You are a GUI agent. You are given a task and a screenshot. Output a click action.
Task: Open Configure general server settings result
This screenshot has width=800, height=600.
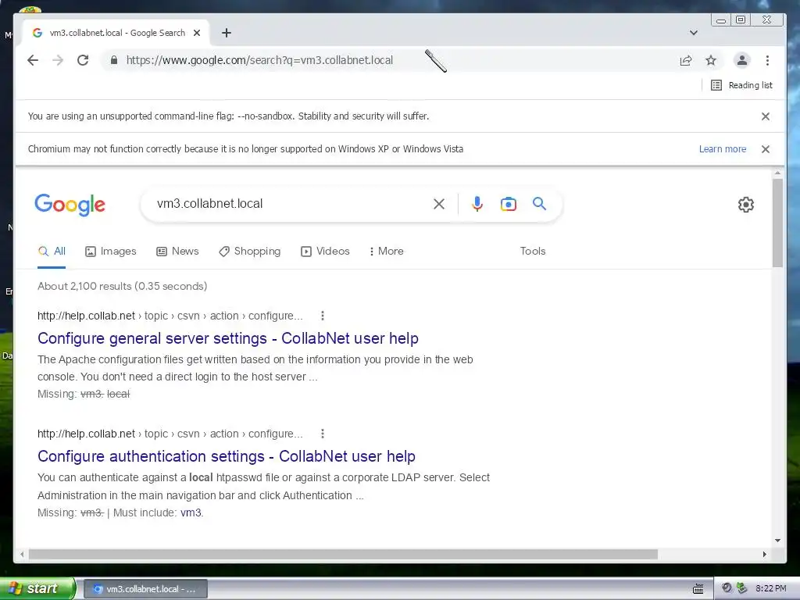(x=228, y=338)
